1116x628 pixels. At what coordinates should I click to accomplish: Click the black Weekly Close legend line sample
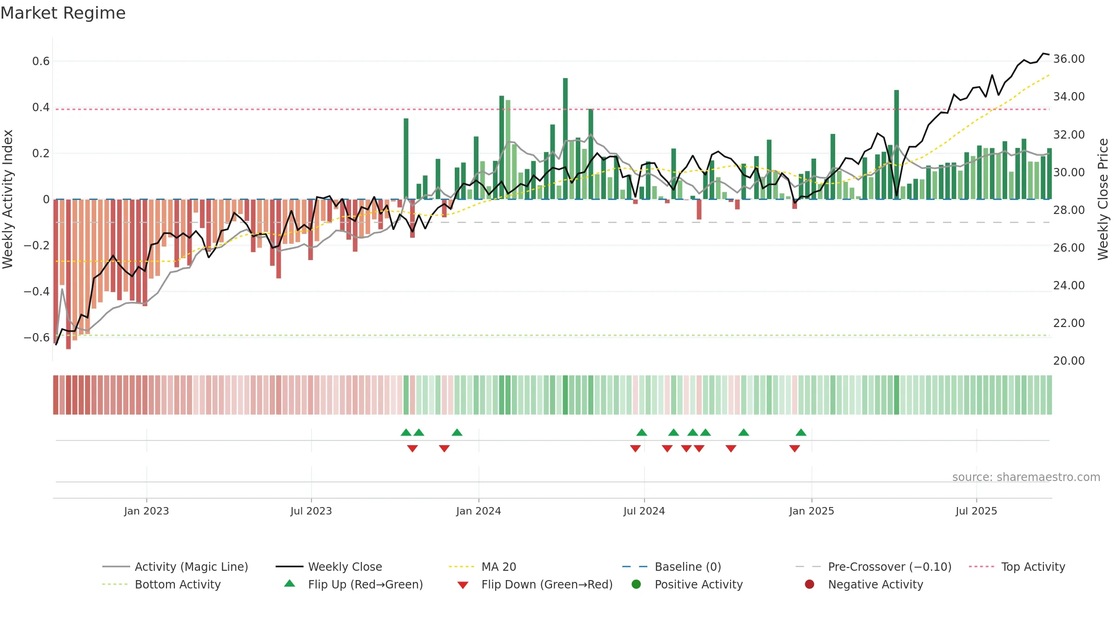point(289,567)
